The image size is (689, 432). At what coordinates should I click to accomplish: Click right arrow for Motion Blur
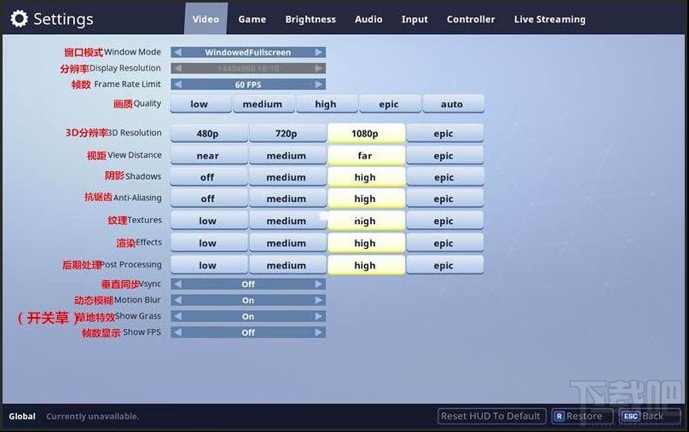(x=319, y=300)
